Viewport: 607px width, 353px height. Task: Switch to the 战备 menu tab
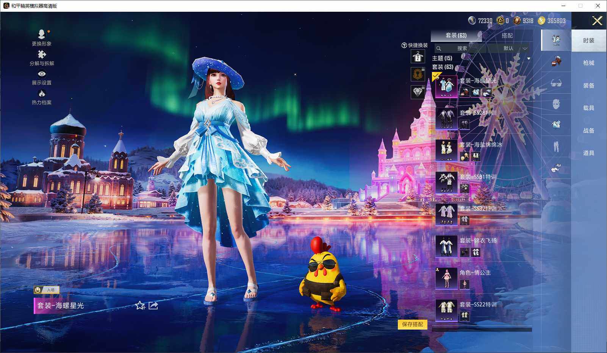point(589,131)
